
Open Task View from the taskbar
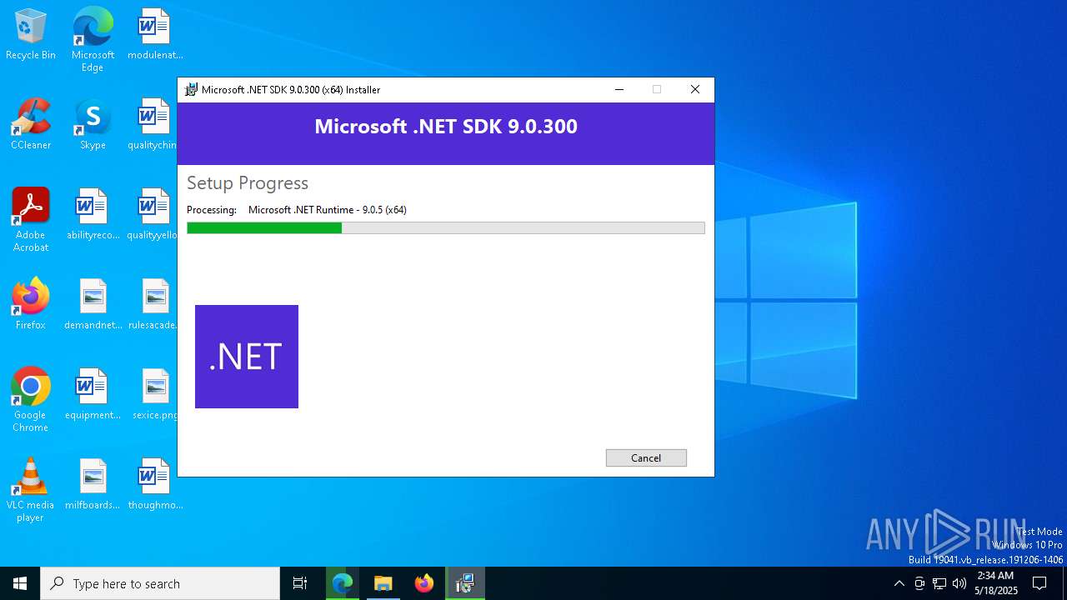pyautogui.click(x=300, y=583)
